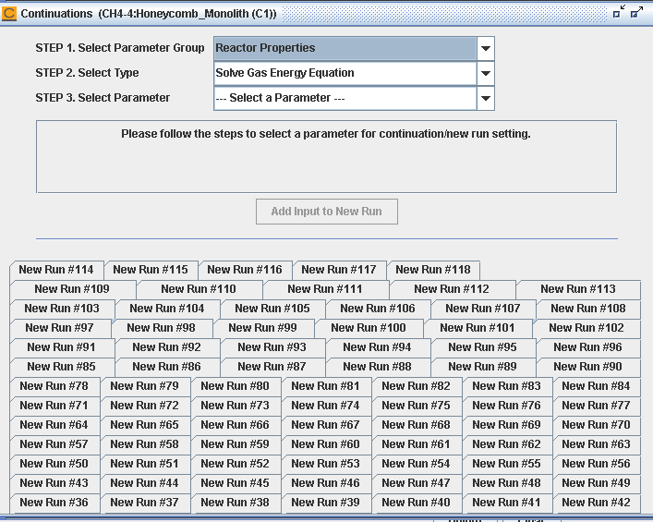Viewport: 653px width, 522px height.
Task: Activate the New Run #84 tab
Action: [x=596, y=386]
